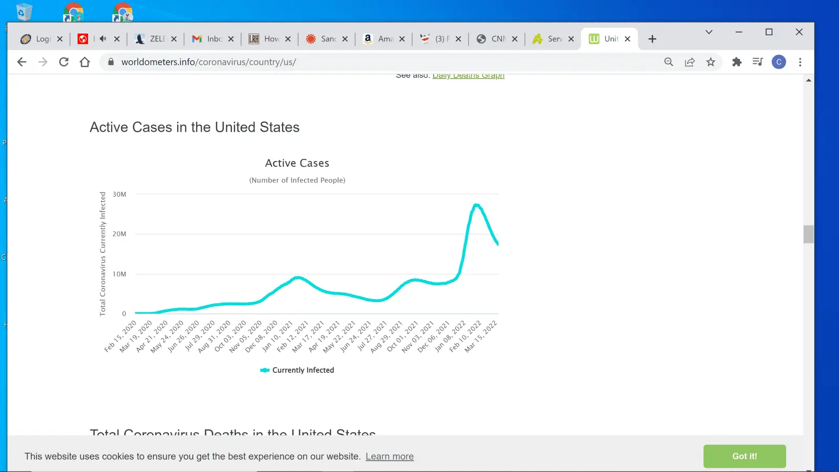The width and height of the screenshot is (839, 472).
Task: Open the Extensions puzzle icon
Action: [x=737, y=62]
